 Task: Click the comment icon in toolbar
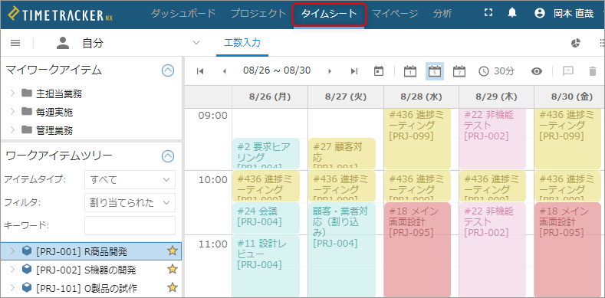(x=568, y=71)
